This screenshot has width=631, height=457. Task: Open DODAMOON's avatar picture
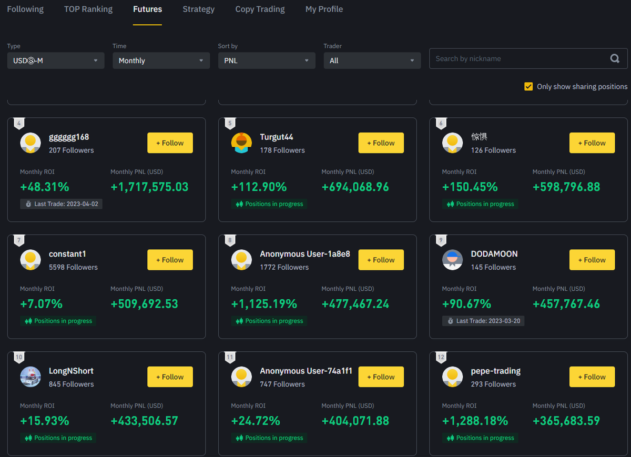pyautogui.click(x=453, y=259)
